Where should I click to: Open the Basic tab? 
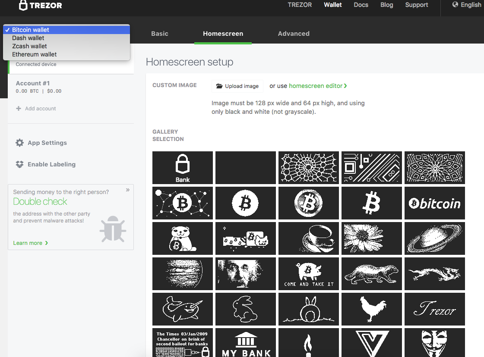(x=160, y=34)
